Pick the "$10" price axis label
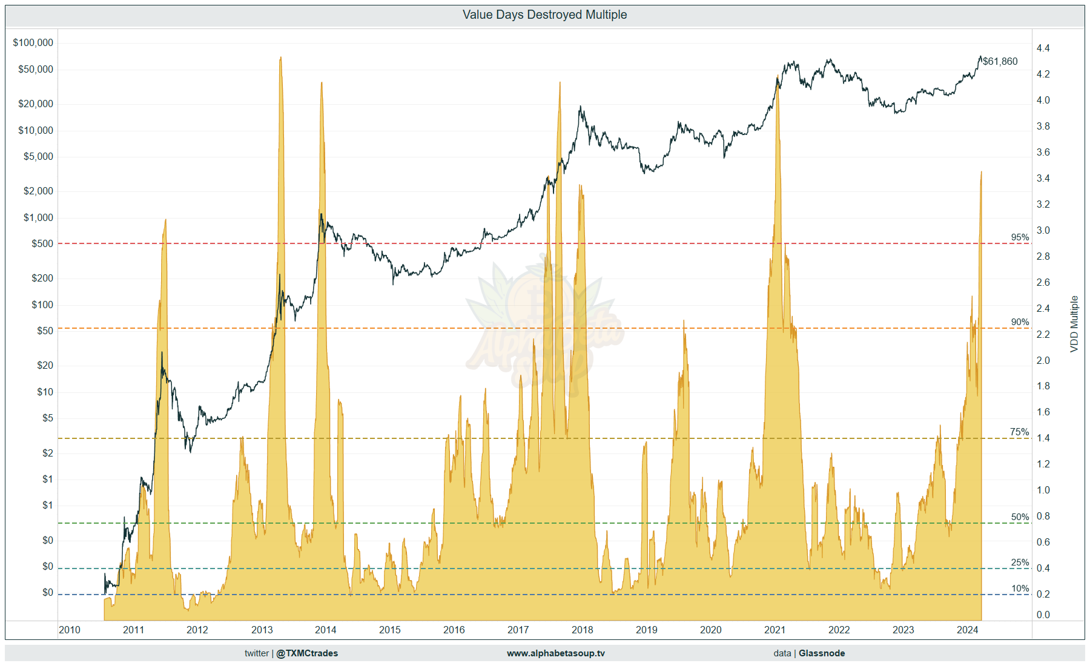The width and height of the screenshot is (1090, 666). [x=45, y=392]
